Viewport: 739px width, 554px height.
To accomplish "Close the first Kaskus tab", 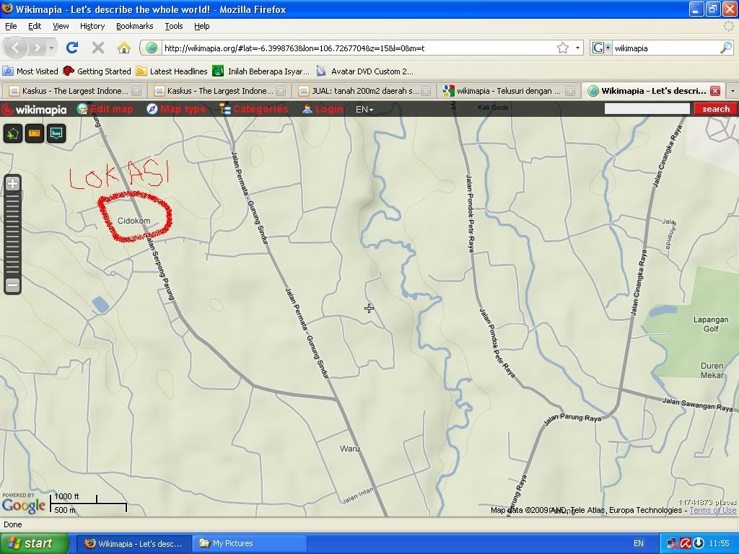I will [x=136, y=91].
